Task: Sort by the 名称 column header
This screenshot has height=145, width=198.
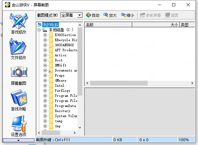Action: [x=108, y=25]
